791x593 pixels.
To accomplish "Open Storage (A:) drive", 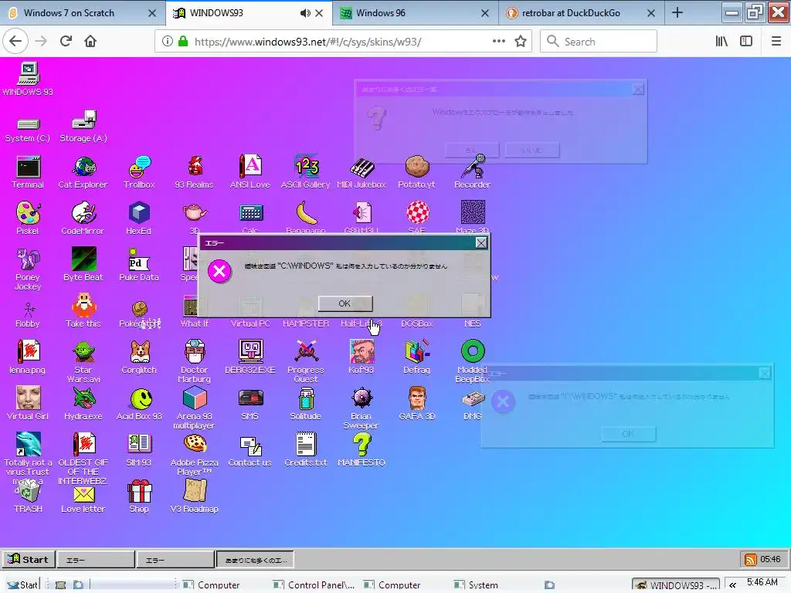I will click(x=83, y=126).
